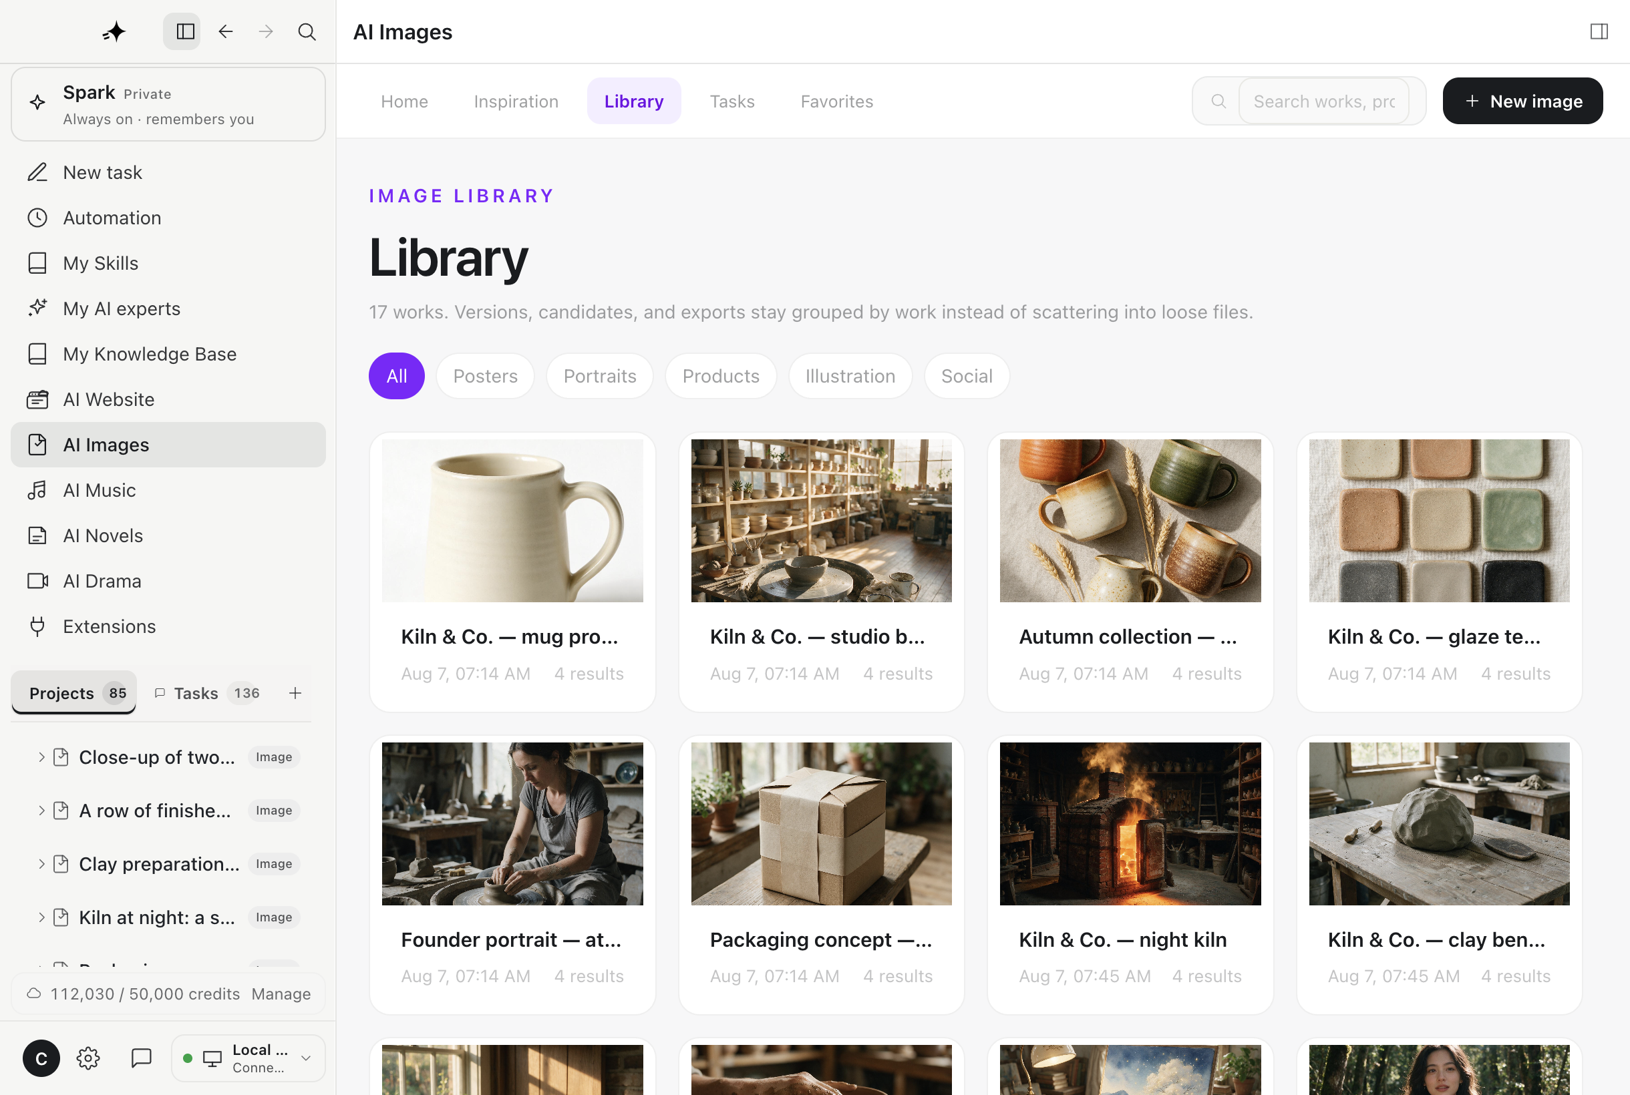
Task: Open settings with the gear icon
Action: [88, 1059]
